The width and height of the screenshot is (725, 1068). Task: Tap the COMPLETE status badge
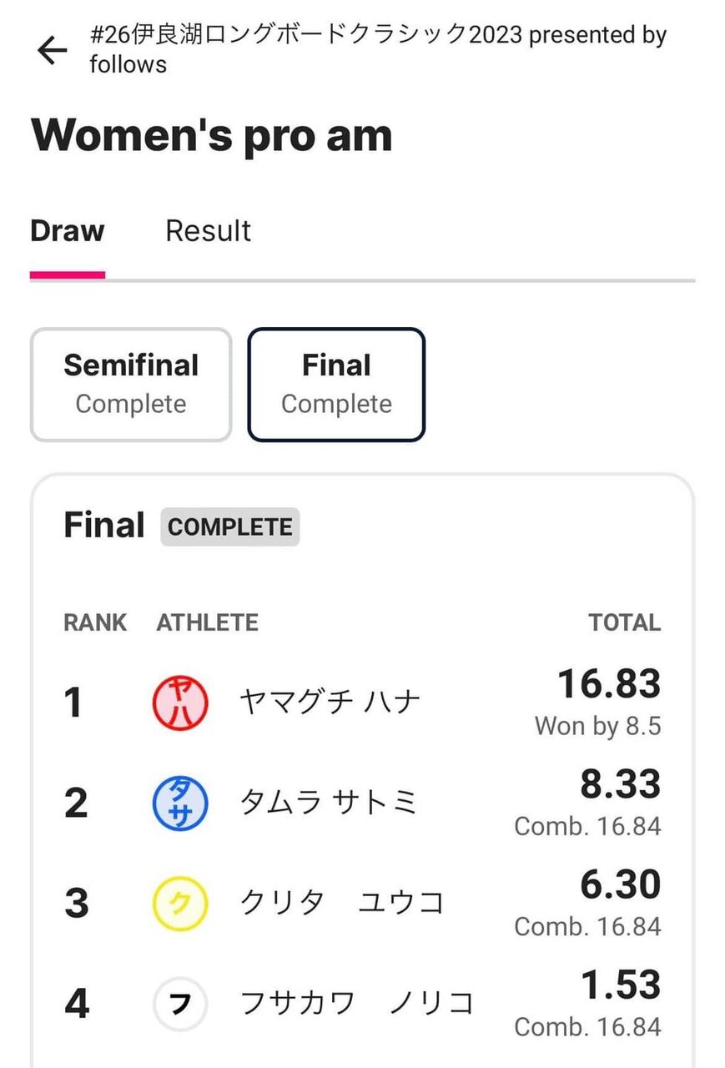(229, 527)
